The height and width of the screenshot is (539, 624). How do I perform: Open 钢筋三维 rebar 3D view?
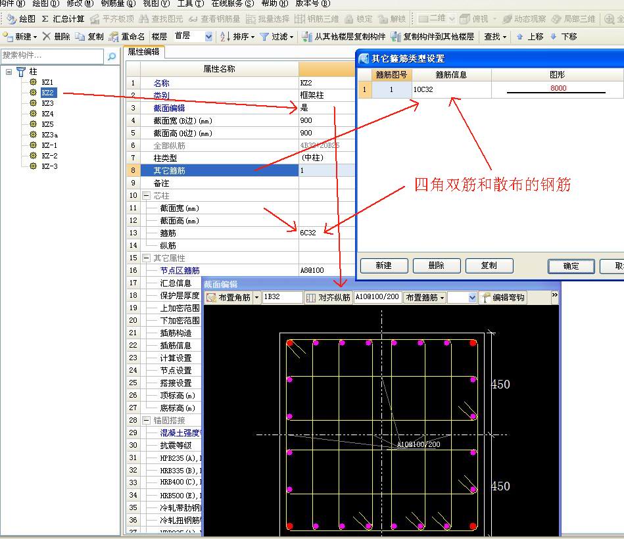click(317, 18)
